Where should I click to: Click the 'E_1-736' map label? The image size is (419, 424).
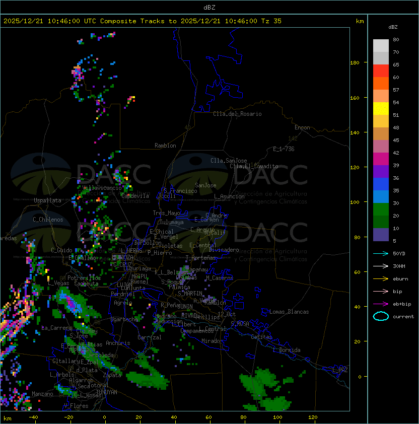(x=284, y=149)
